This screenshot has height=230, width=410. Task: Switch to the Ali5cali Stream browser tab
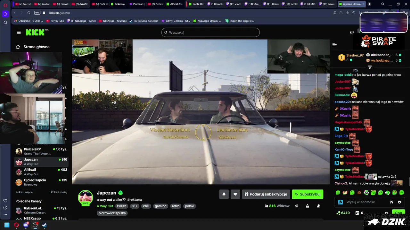[174, 4]
